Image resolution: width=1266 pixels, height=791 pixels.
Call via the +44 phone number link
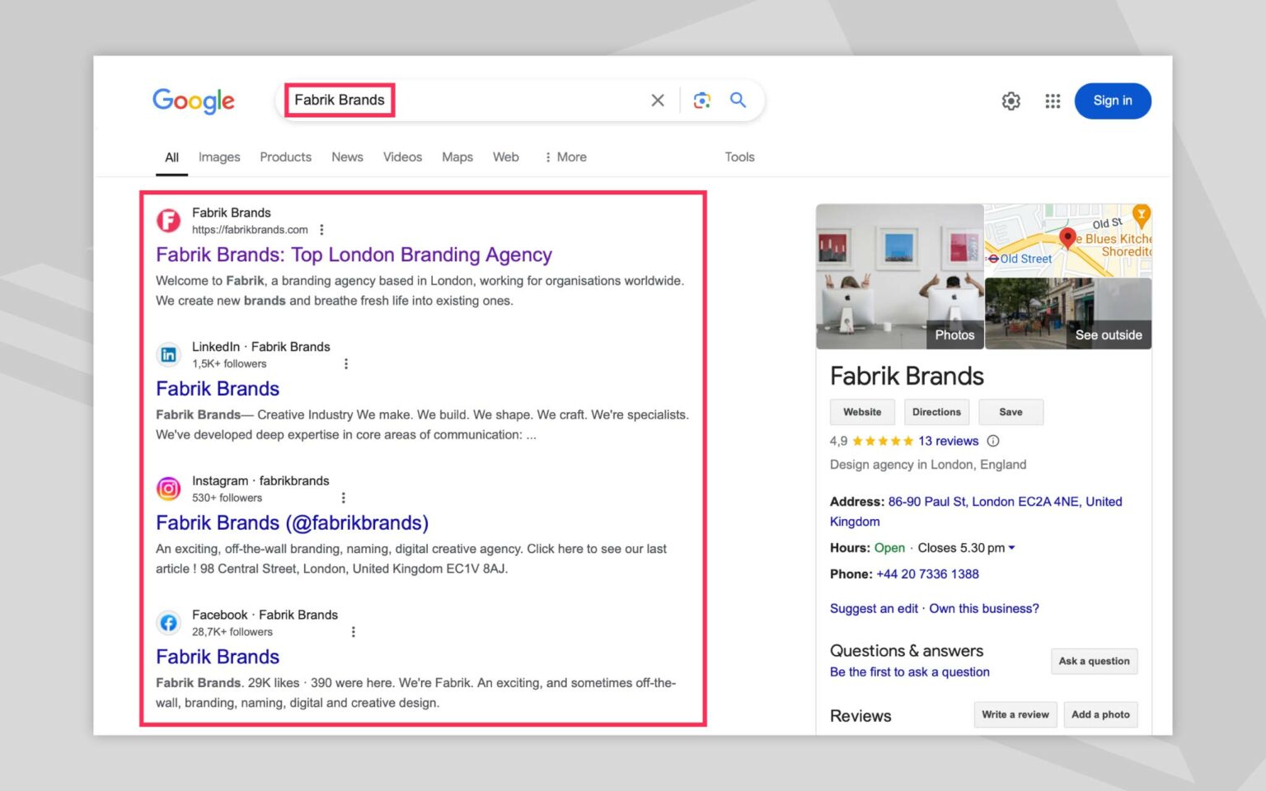point(926,573)
